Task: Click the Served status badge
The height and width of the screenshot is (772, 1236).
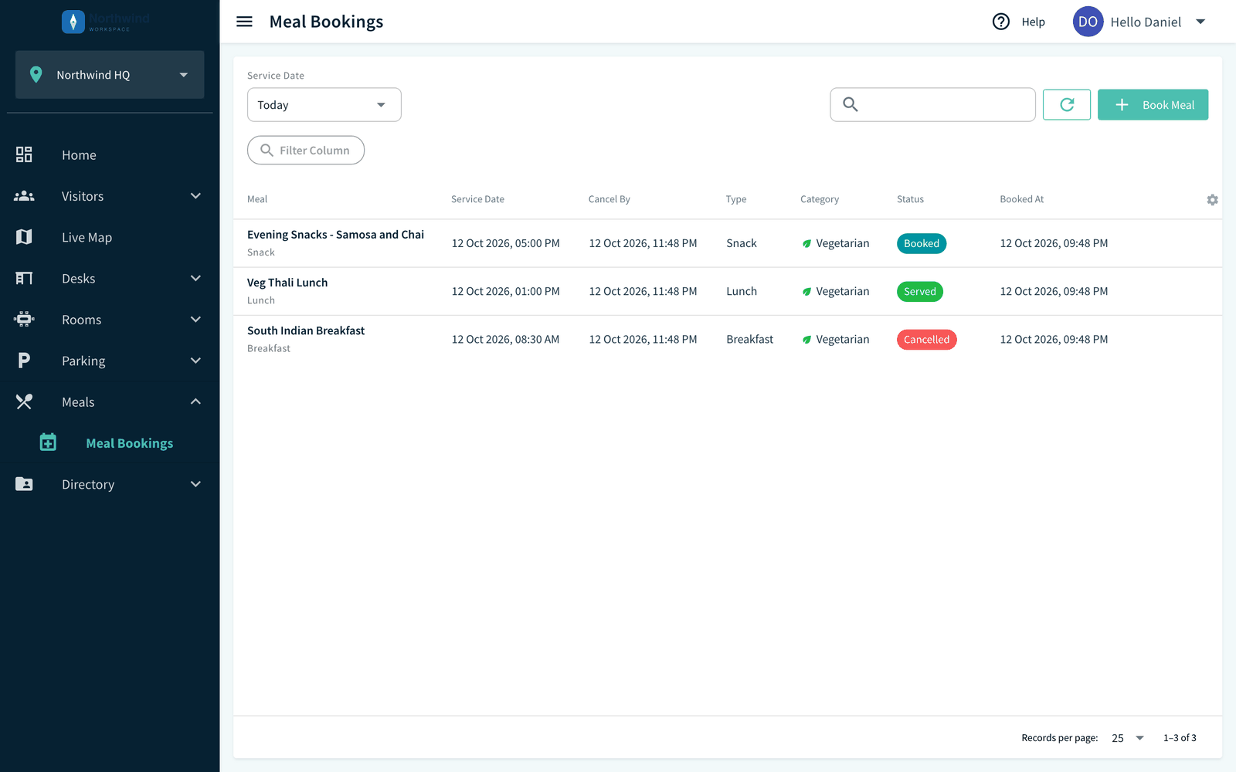Action: click(x=919, y=291)
